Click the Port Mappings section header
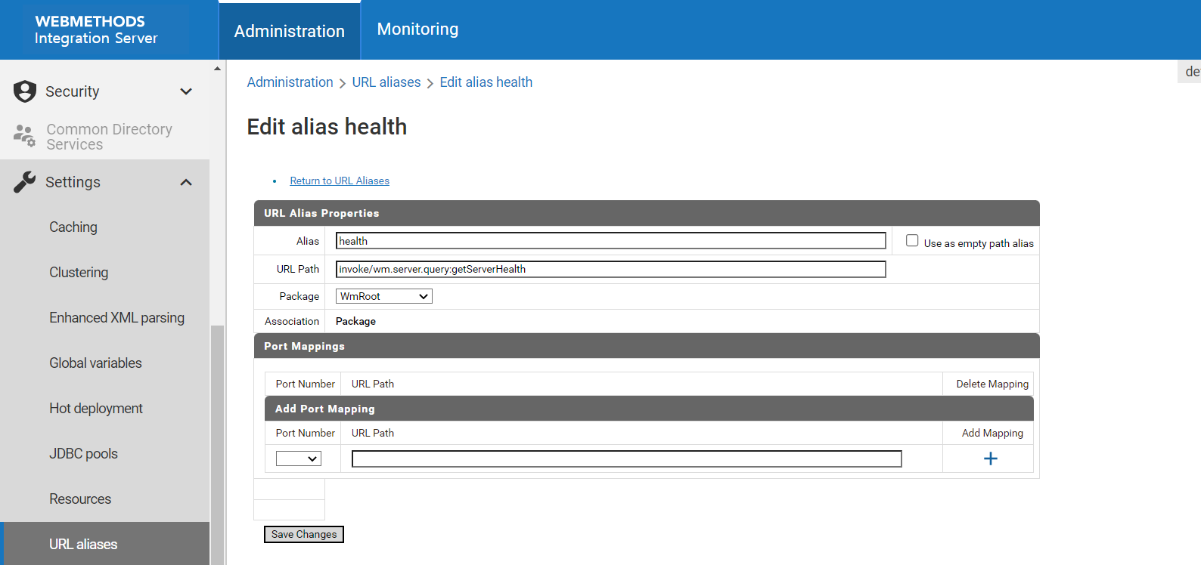 tap(647, 346)
